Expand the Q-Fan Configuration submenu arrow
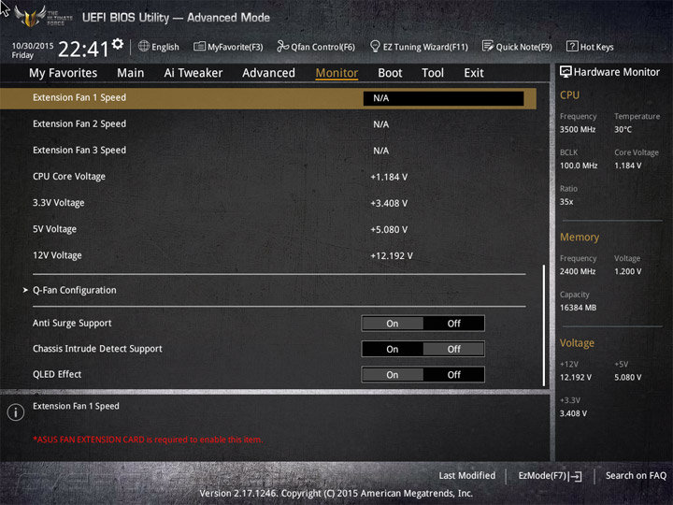Image resolution: width=673 pixels, height=505 pixels. click(25, 290)
